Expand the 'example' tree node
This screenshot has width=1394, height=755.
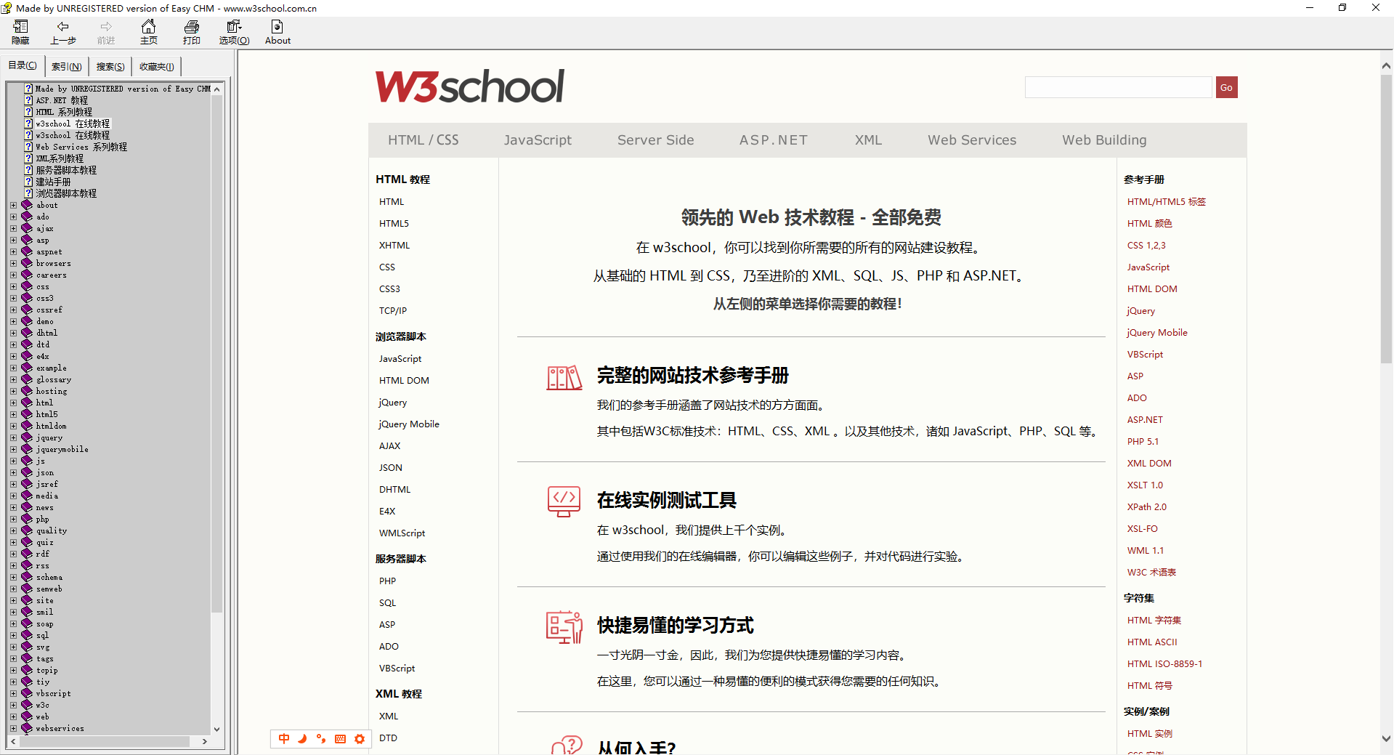(x=13, y=368)
